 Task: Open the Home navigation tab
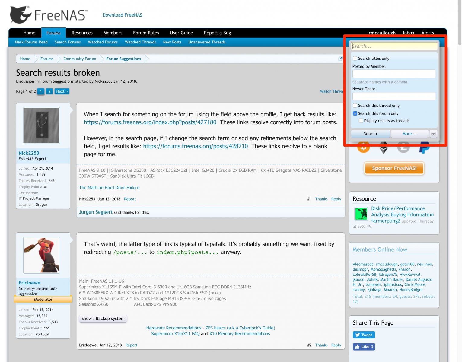[x=29, y=33]
